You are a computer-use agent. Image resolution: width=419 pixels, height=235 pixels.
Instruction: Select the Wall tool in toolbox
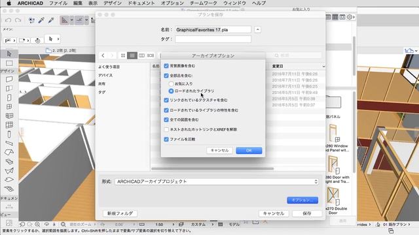[x=9, y=80]
